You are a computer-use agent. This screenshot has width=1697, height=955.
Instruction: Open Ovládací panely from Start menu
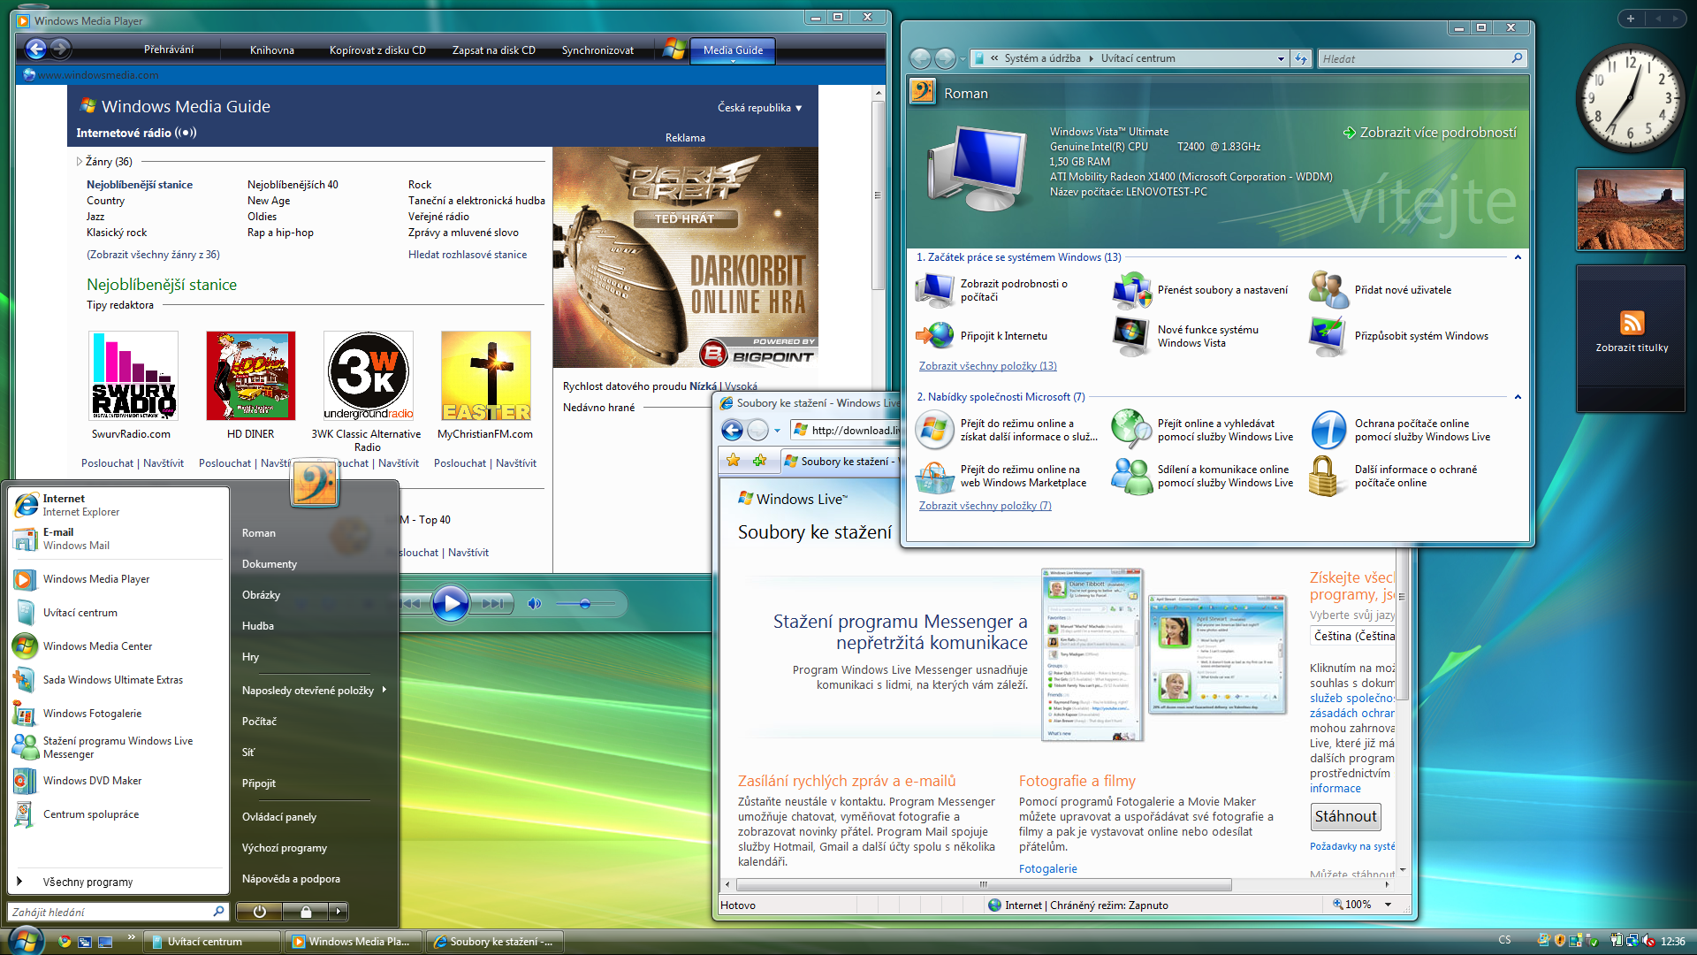click(279, 817)
